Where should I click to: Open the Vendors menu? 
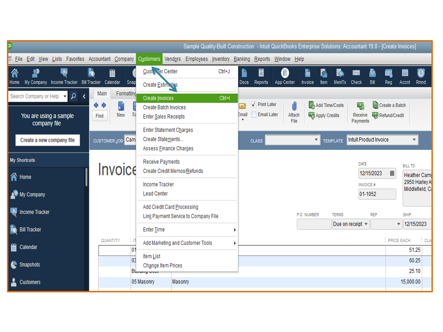pos(173,59)
